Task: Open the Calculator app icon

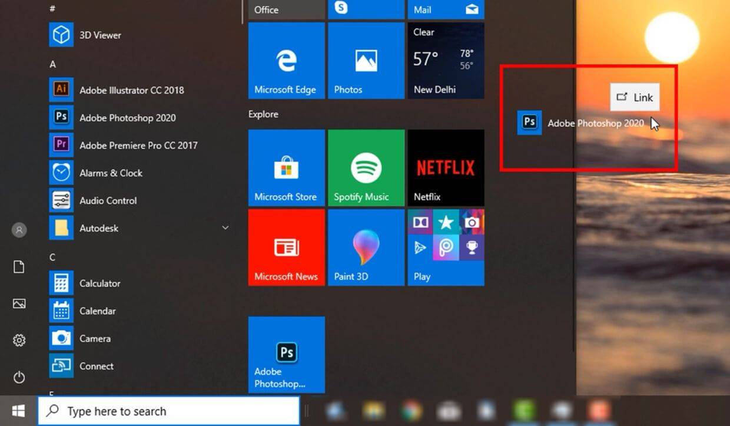Action: [x=61, y=283]
